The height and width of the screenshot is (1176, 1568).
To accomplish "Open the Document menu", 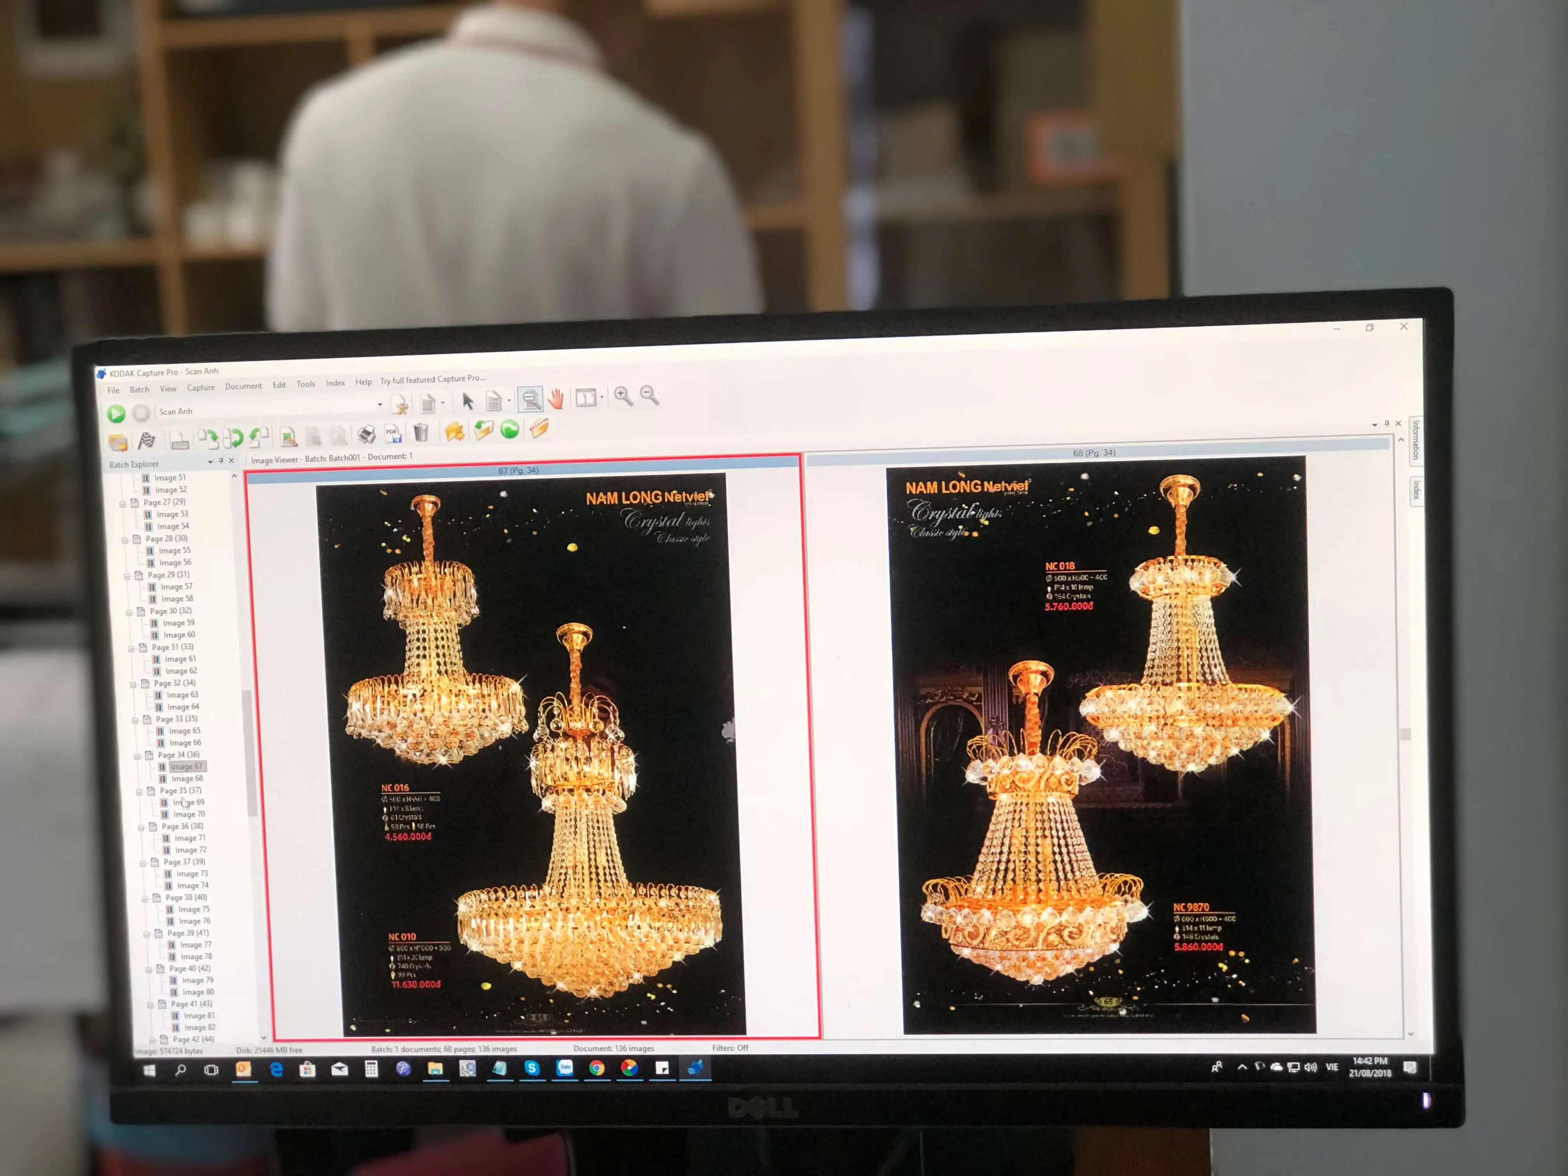I will tap(243, 386).
